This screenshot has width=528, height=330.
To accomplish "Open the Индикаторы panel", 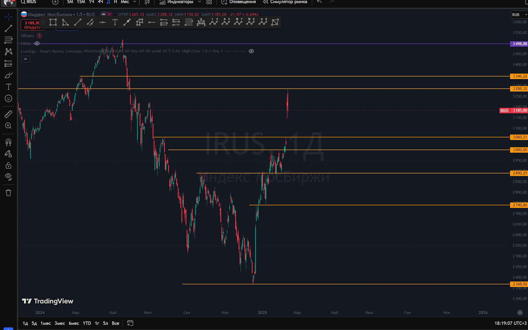I will pyautogui.click(x=176, y=2).
